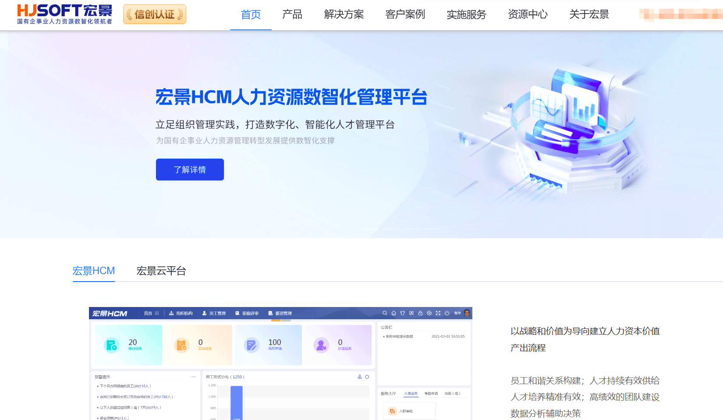The image size is (723, 420).
Task: Select the 考勤申请 tab in 服务大厅
Action: point(431,394)
